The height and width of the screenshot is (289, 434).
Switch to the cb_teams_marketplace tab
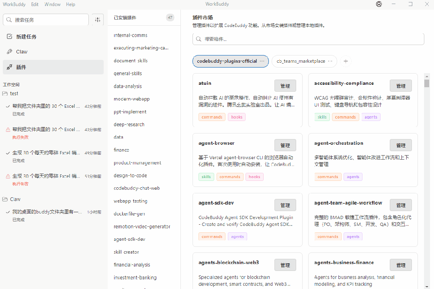point(301,61)
